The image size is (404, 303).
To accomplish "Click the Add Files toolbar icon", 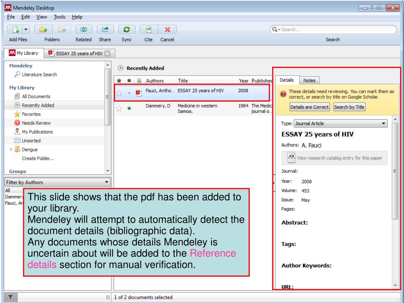I will pos(15,29).
